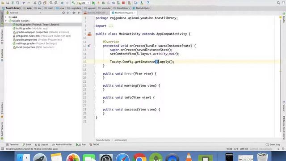The image size is (286, 161).
Task: Click the class gutter icon on line 9
Action: (89, 34)
